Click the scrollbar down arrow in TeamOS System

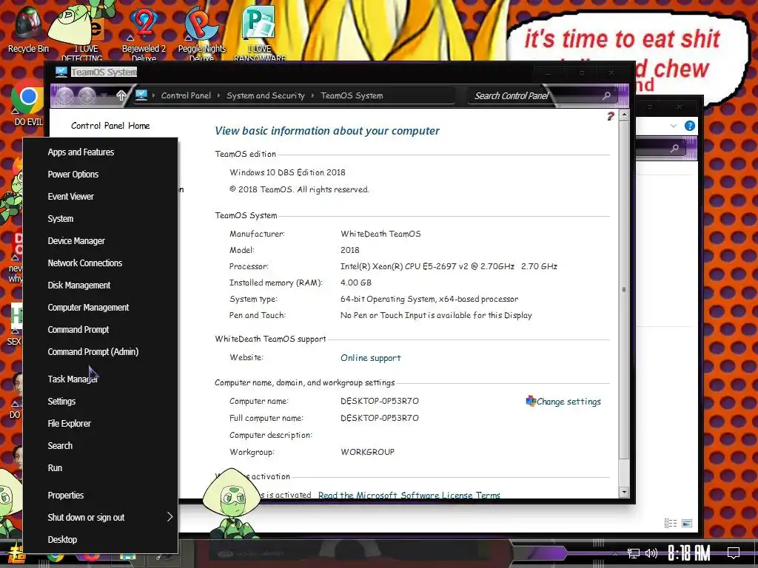point(624,492)
